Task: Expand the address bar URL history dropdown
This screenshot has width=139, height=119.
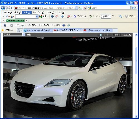Action: (x=76, y=8)
